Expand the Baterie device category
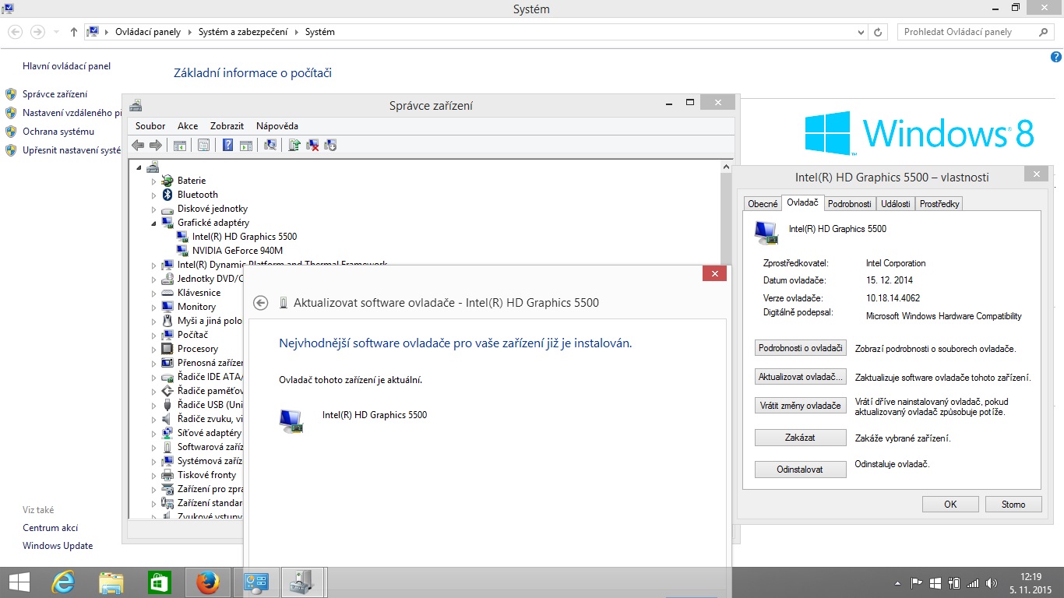The image size is (1064, 598). (154, 181)
